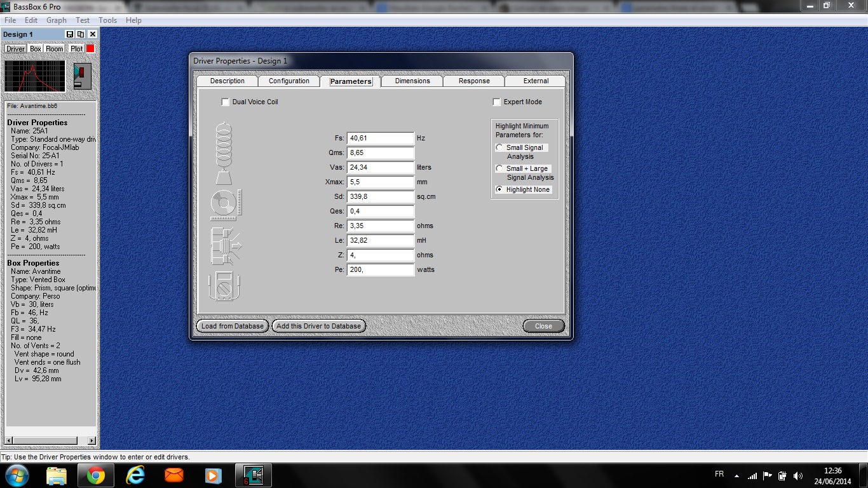
Task: Click Add this Driver to Database
Action: pos(318,326)
